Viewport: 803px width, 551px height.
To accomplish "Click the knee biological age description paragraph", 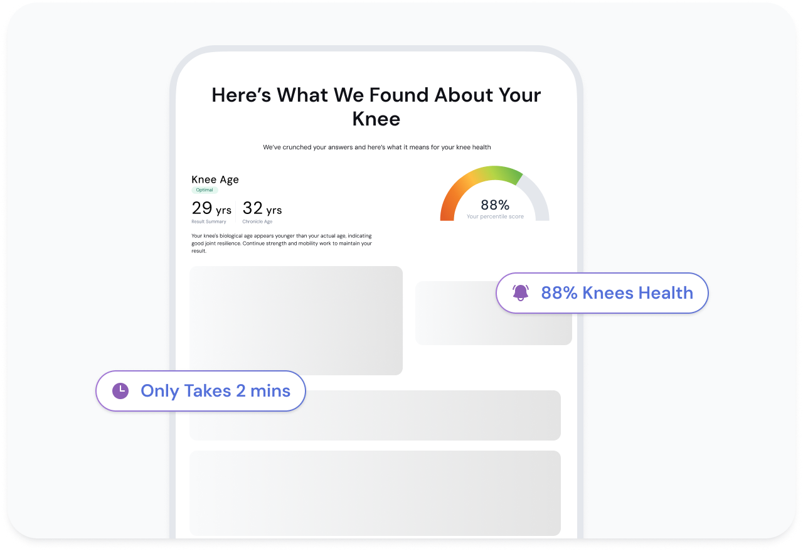I will tap(282, 243).
